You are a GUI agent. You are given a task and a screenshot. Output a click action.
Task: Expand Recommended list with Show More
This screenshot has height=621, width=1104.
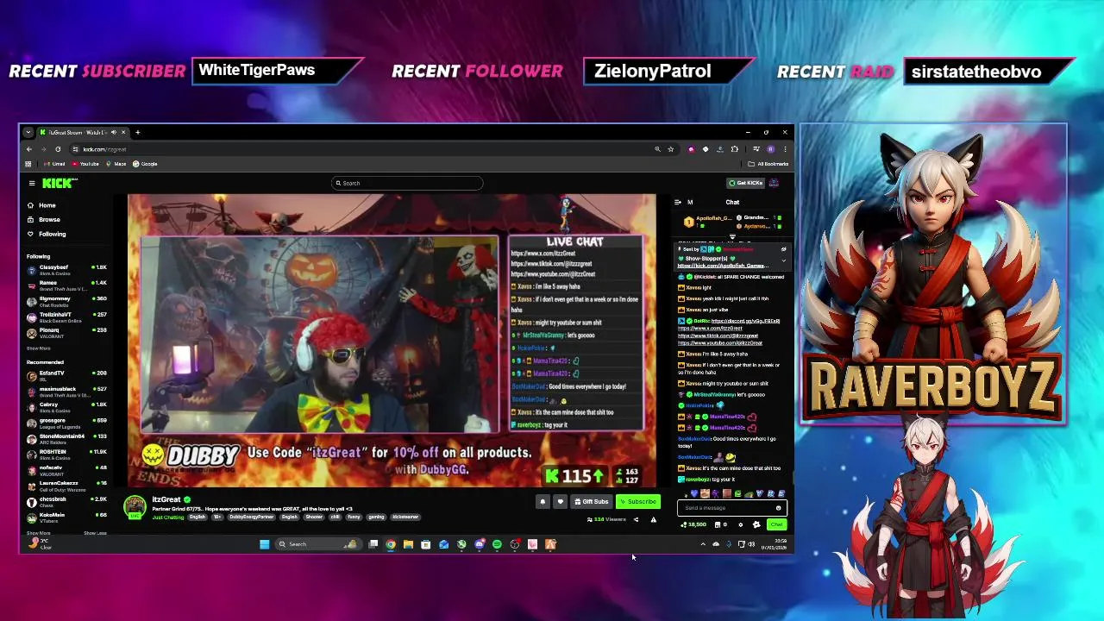point(39,533)
